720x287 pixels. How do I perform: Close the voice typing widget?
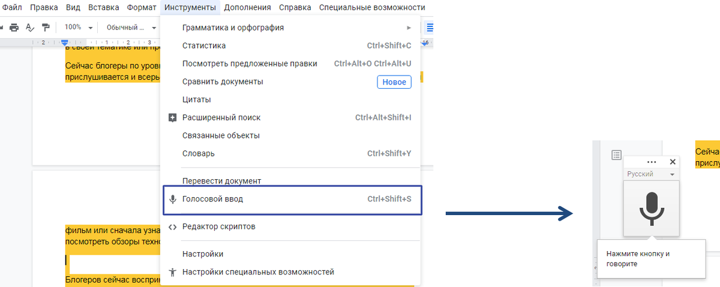(673, 162)
